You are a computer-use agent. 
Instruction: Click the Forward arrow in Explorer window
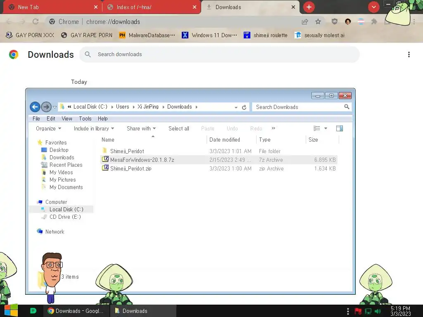(x=46, y=107)
